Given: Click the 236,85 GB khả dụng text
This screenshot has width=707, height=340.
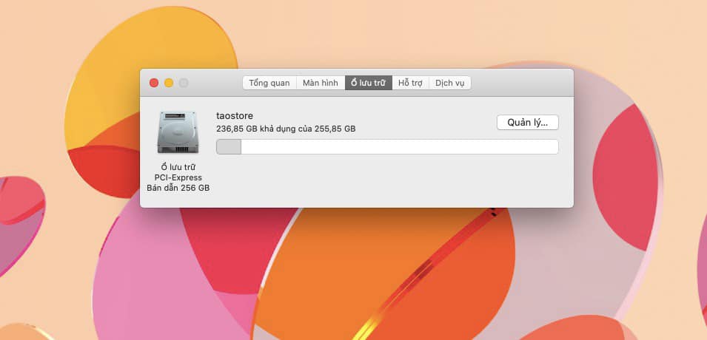Looking at the screenshot, I should (285, 129).
